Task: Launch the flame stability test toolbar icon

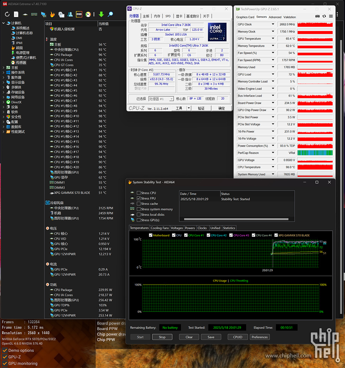Action: [x=52, y=14]
